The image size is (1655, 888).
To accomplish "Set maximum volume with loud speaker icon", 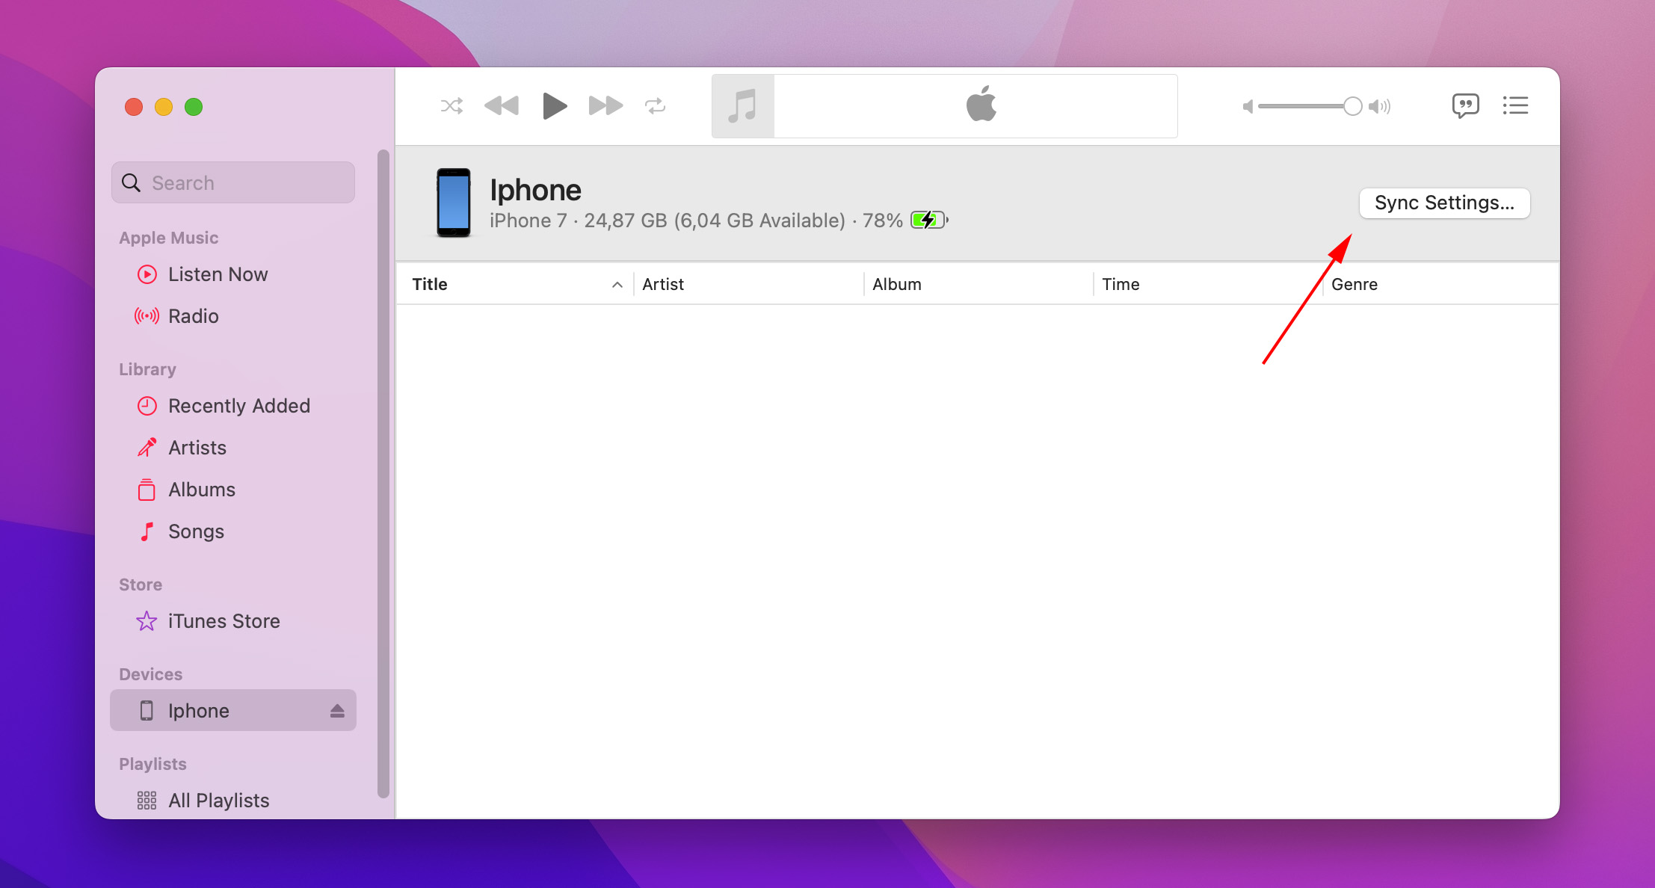I will 1380,107.
